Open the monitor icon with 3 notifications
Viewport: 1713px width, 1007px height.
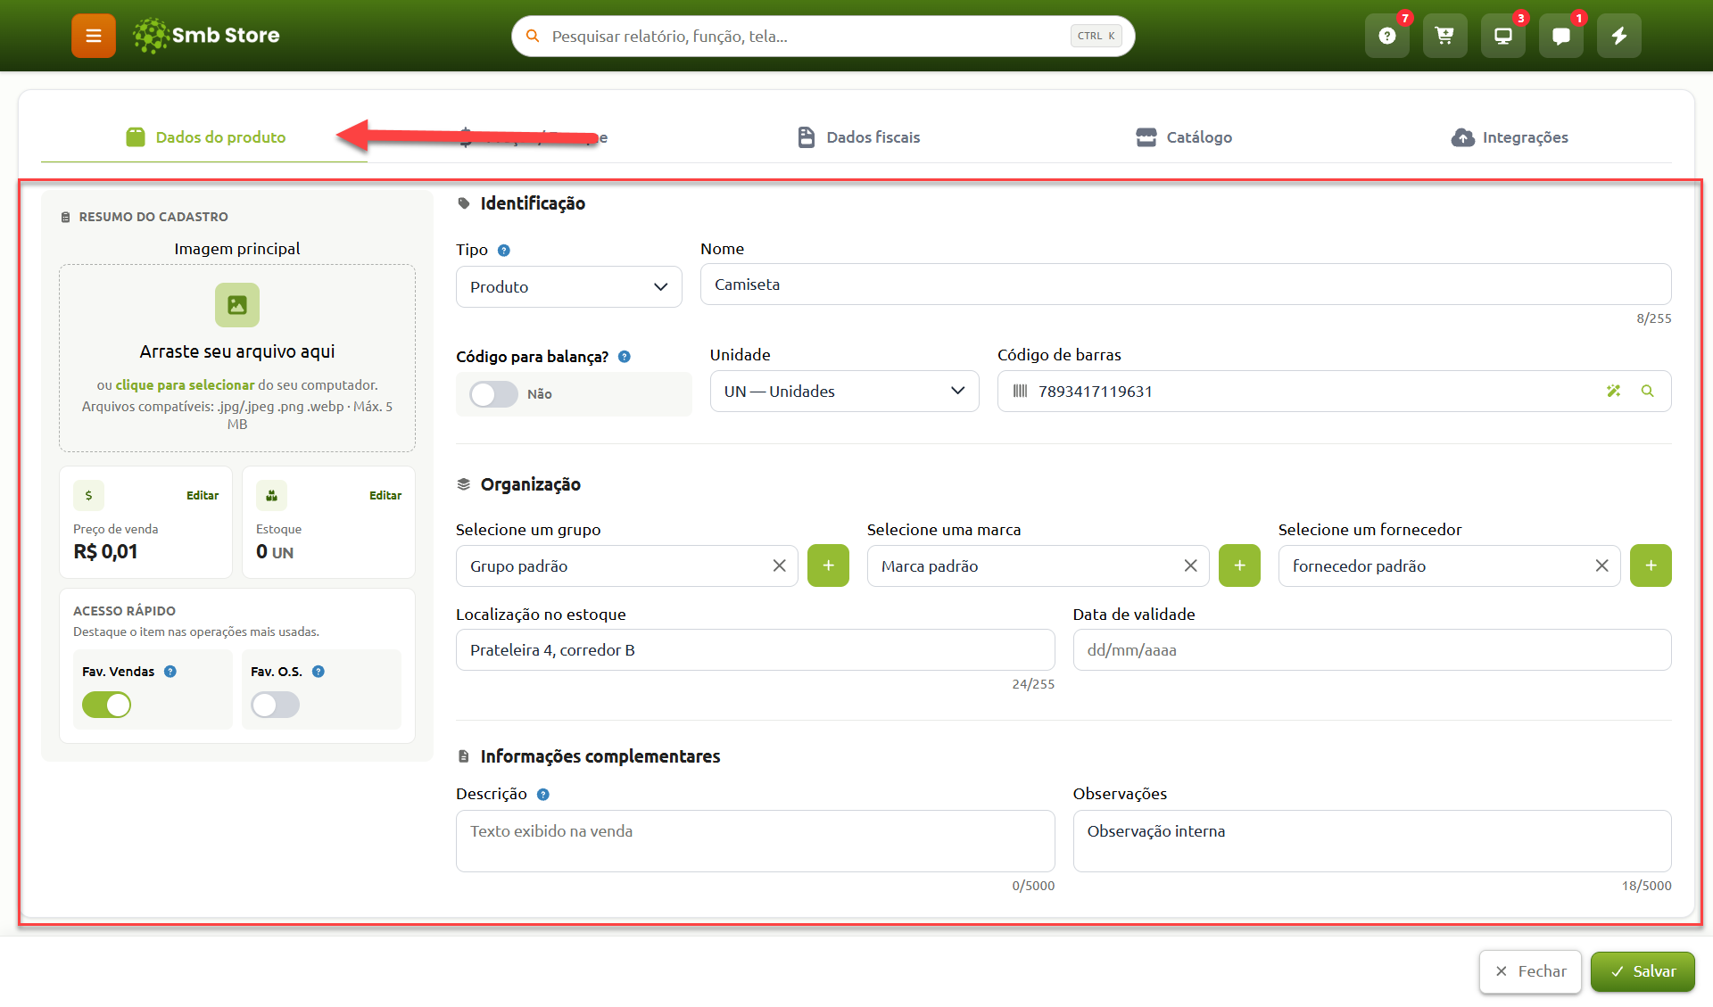click(1503, 36)
